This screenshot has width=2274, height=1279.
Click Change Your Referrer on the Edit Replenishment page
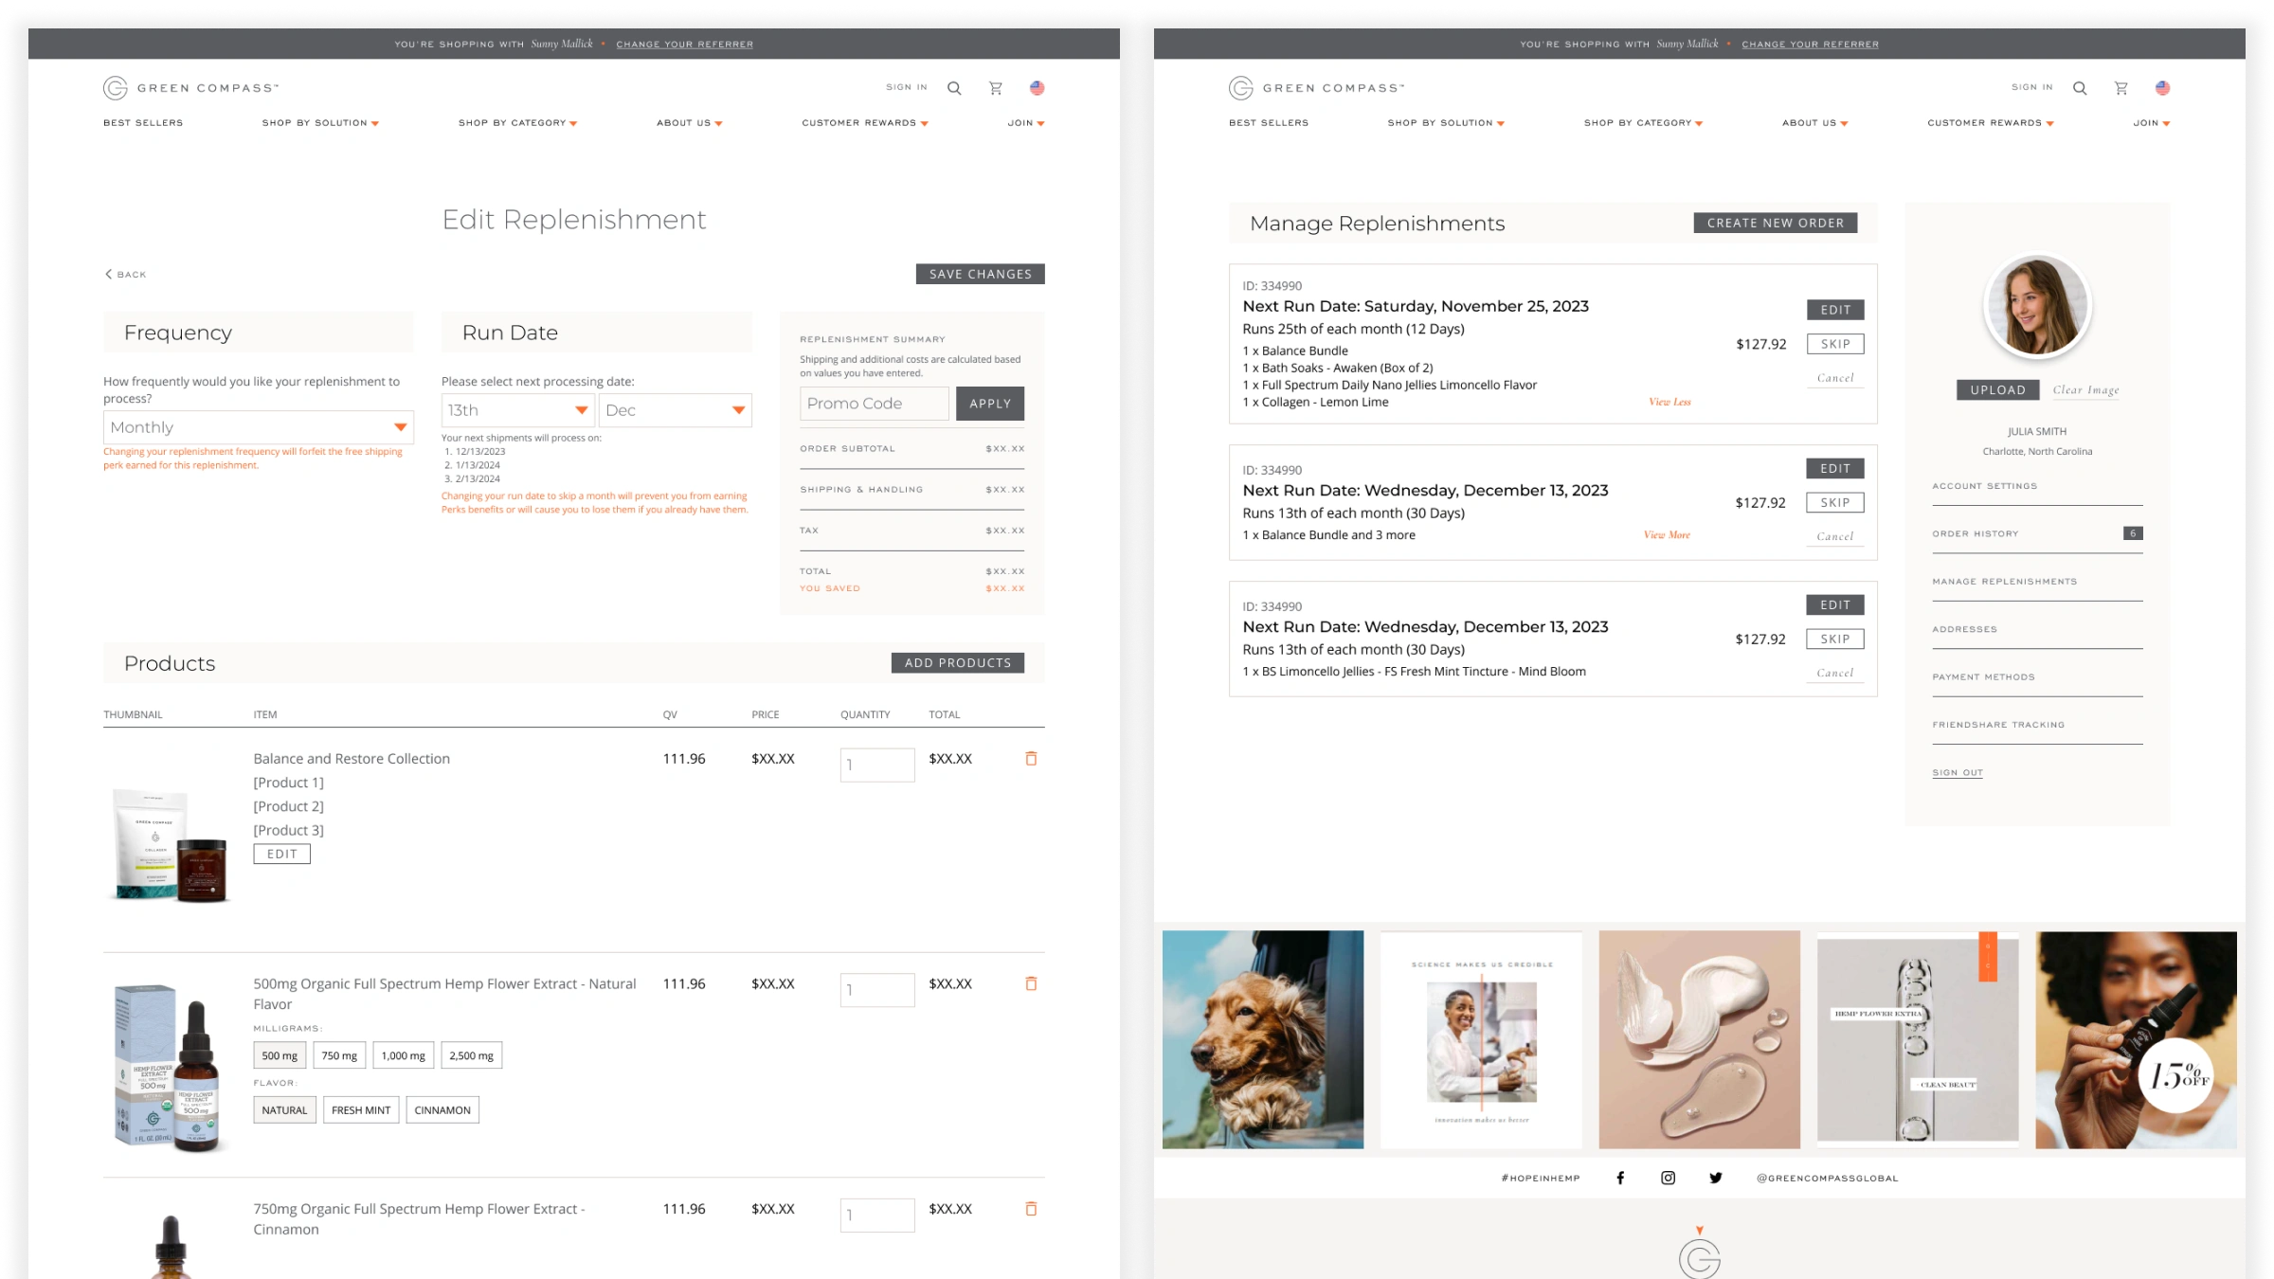(685, 45)
